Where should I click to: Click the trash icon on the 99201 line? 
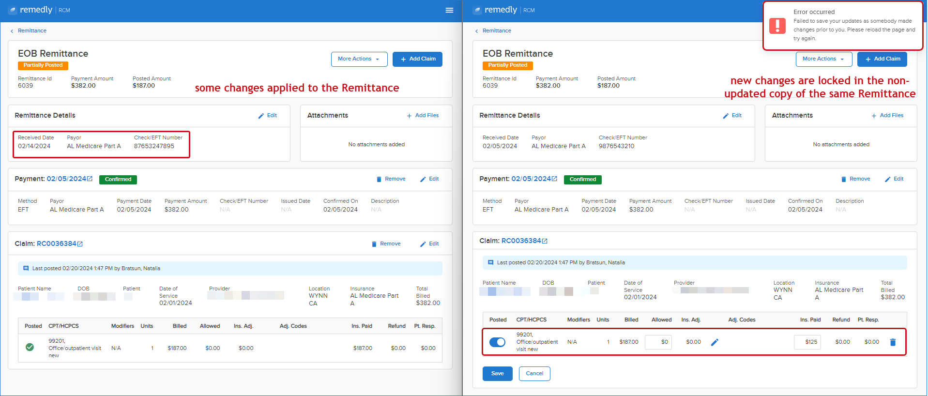click(893, 342)
